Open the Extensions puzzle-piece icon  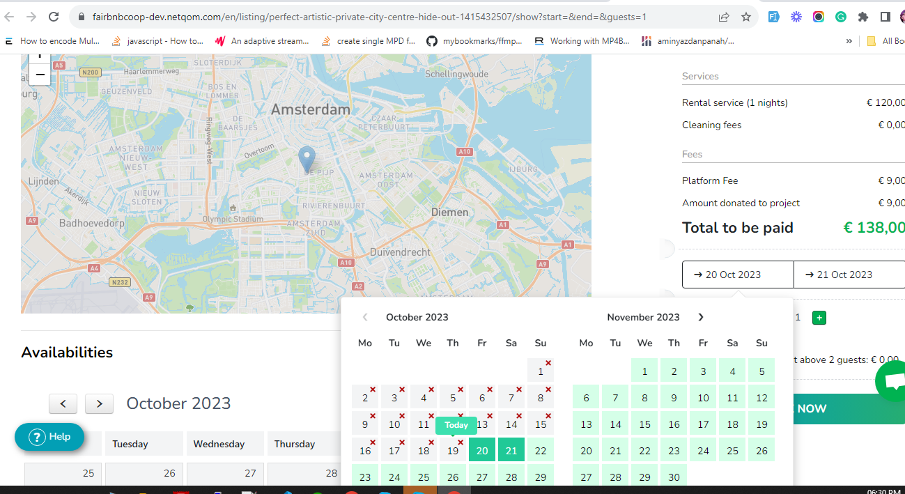point(863,17)
